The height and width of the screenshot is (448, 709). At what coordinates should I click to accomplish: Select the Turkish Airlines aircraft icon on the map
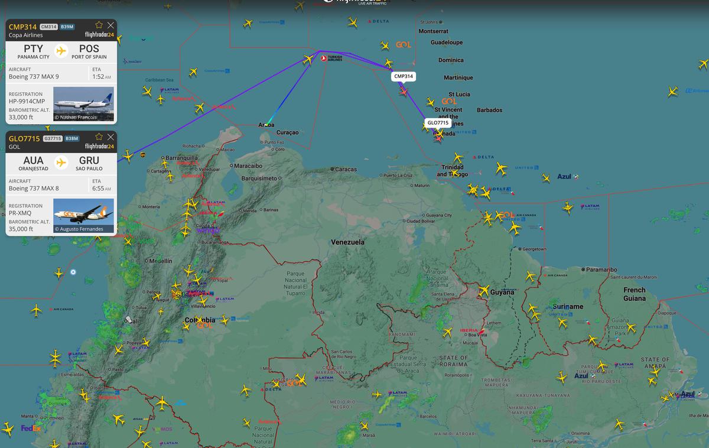click(307, 60)
